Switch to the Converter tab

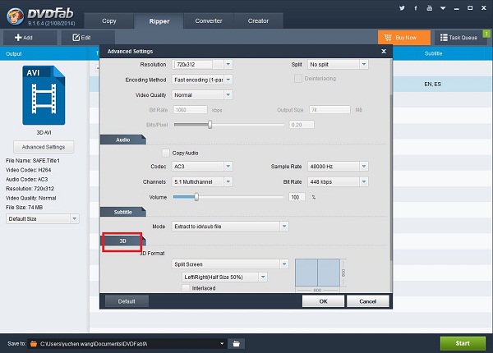click(209, 21)
